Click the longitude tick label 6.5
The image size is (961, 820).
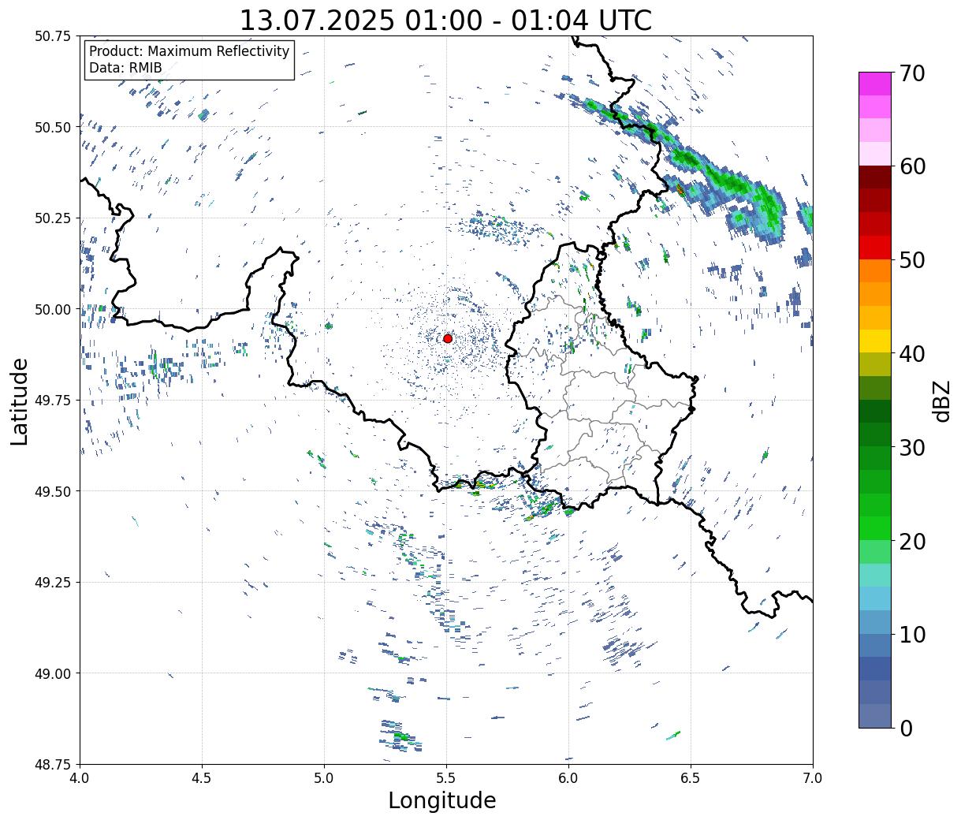pyautogui.click(x=691, y=778)
